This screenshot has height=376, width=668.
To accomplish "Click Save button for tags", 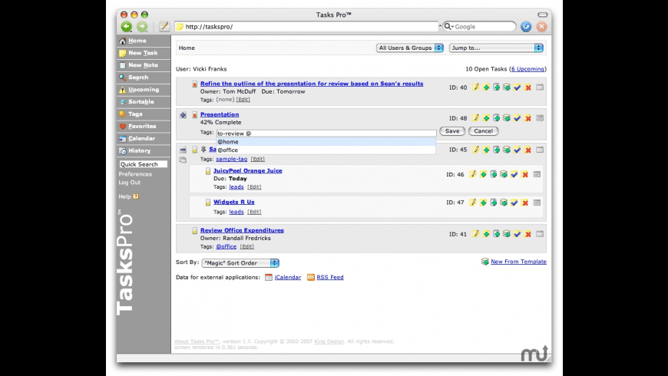I will (x=452, y=131).
